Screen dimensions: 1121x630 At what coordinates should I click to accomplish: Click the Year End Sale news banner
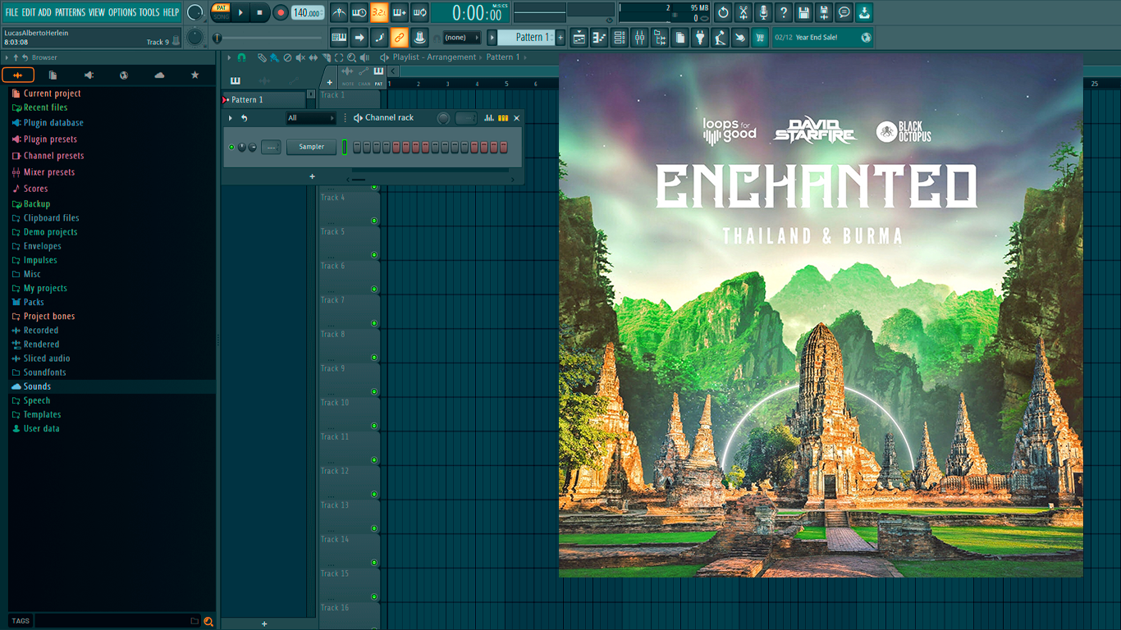[x=822, y=37]
